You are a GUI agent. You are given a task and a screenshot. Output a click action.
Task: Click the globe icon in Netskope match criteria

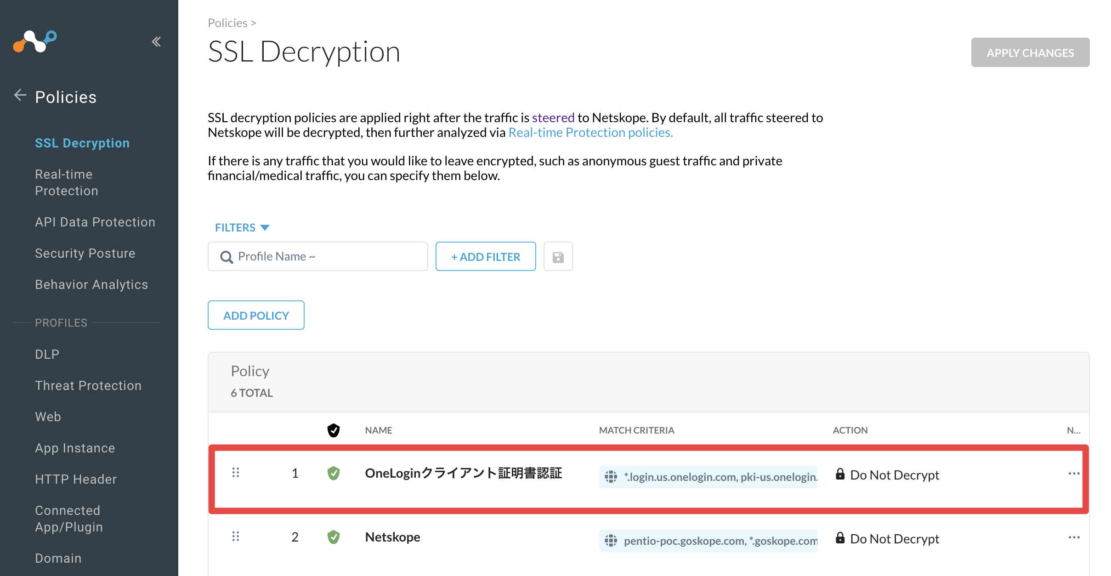pos(611,541)
